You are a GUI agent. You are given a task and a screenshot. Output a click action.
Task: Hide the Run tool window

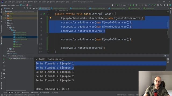[x=168, y=56]
